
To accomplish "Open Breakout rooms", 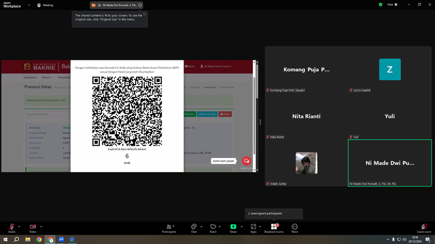I will [274, 228].
